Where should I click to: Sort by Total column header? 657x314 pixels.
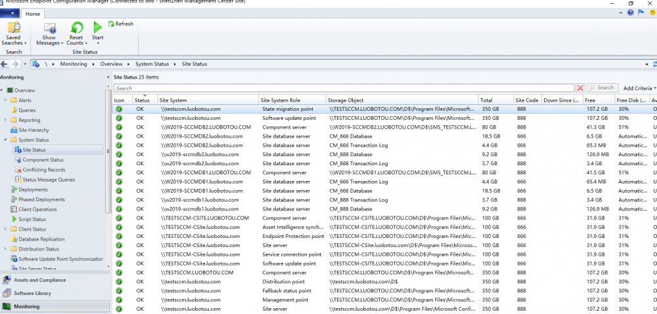(495, 100)
